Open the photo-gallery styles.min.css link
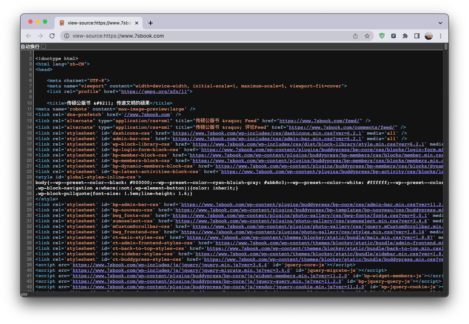The width and height of the screenshot is (469, 324). coord(303,232)
